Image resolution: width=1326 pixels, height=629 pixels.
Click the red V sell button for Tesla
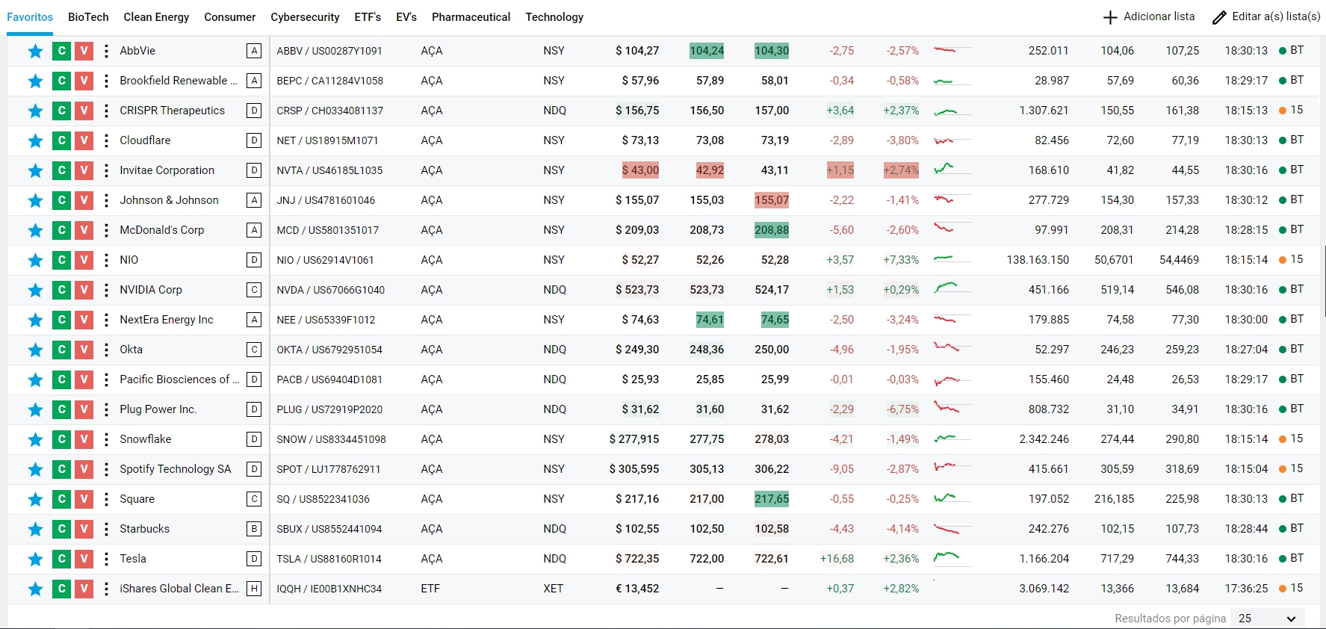84,559
